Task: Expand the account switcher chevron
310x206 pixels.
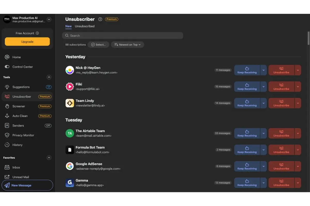Action: tap(49, 19)
